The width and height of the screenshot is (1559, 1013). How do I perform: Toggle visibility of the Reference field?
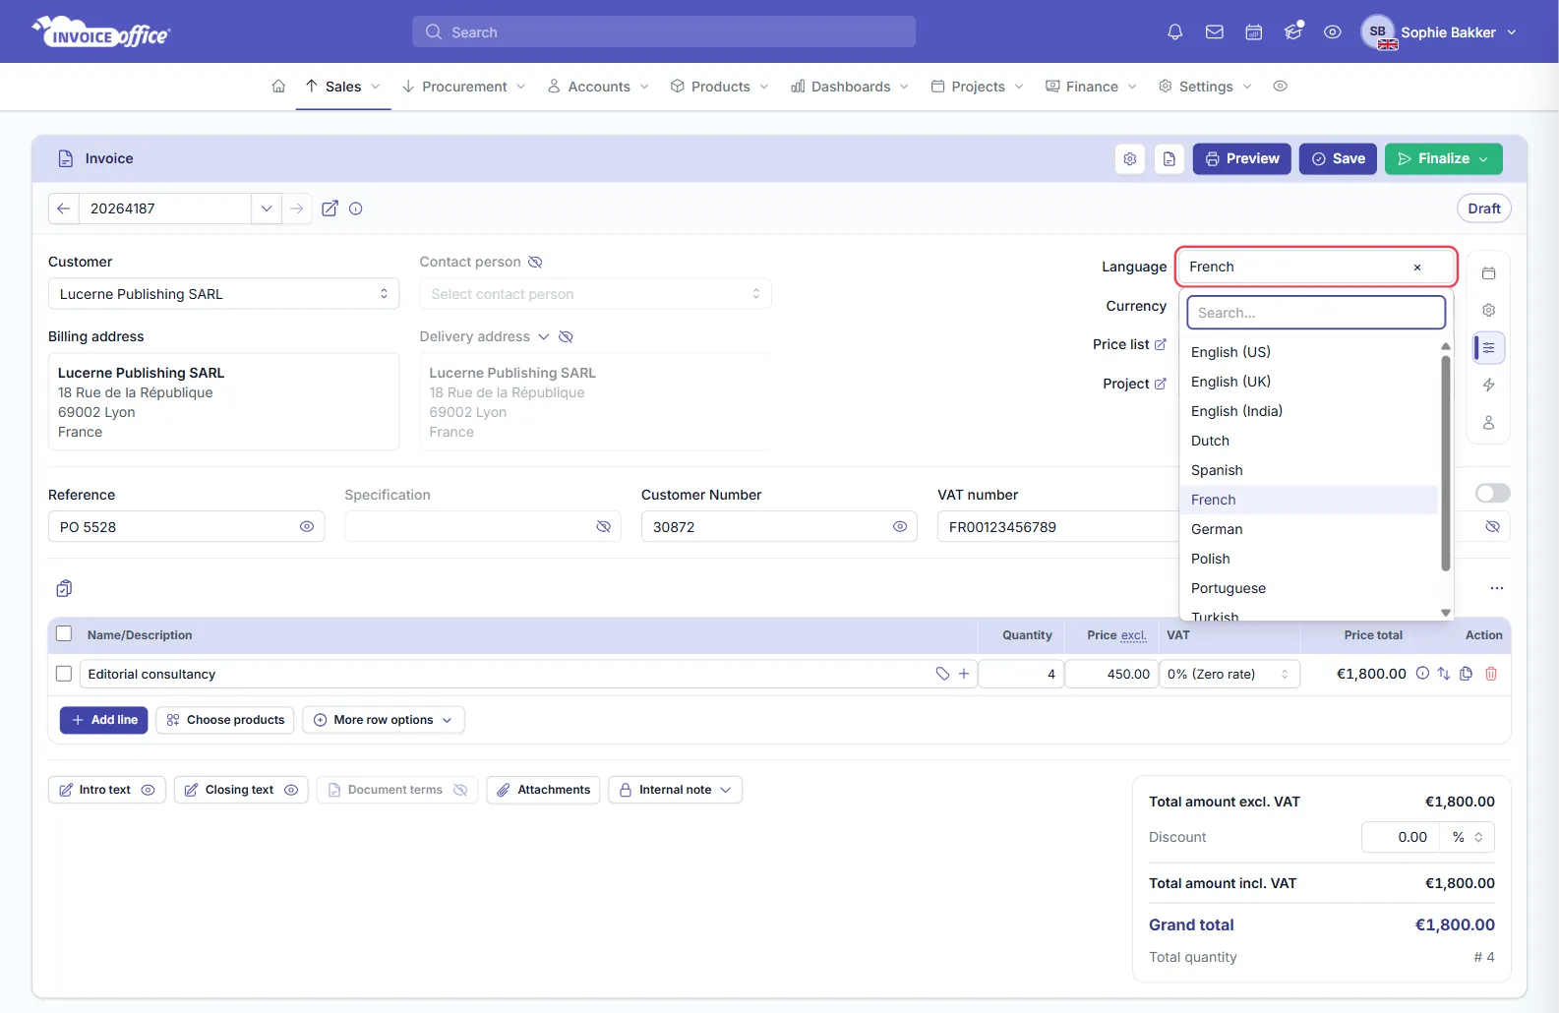point(307,527)
